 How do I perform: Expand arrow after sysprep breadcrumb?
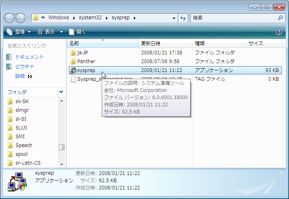click(x=135, y=18)
